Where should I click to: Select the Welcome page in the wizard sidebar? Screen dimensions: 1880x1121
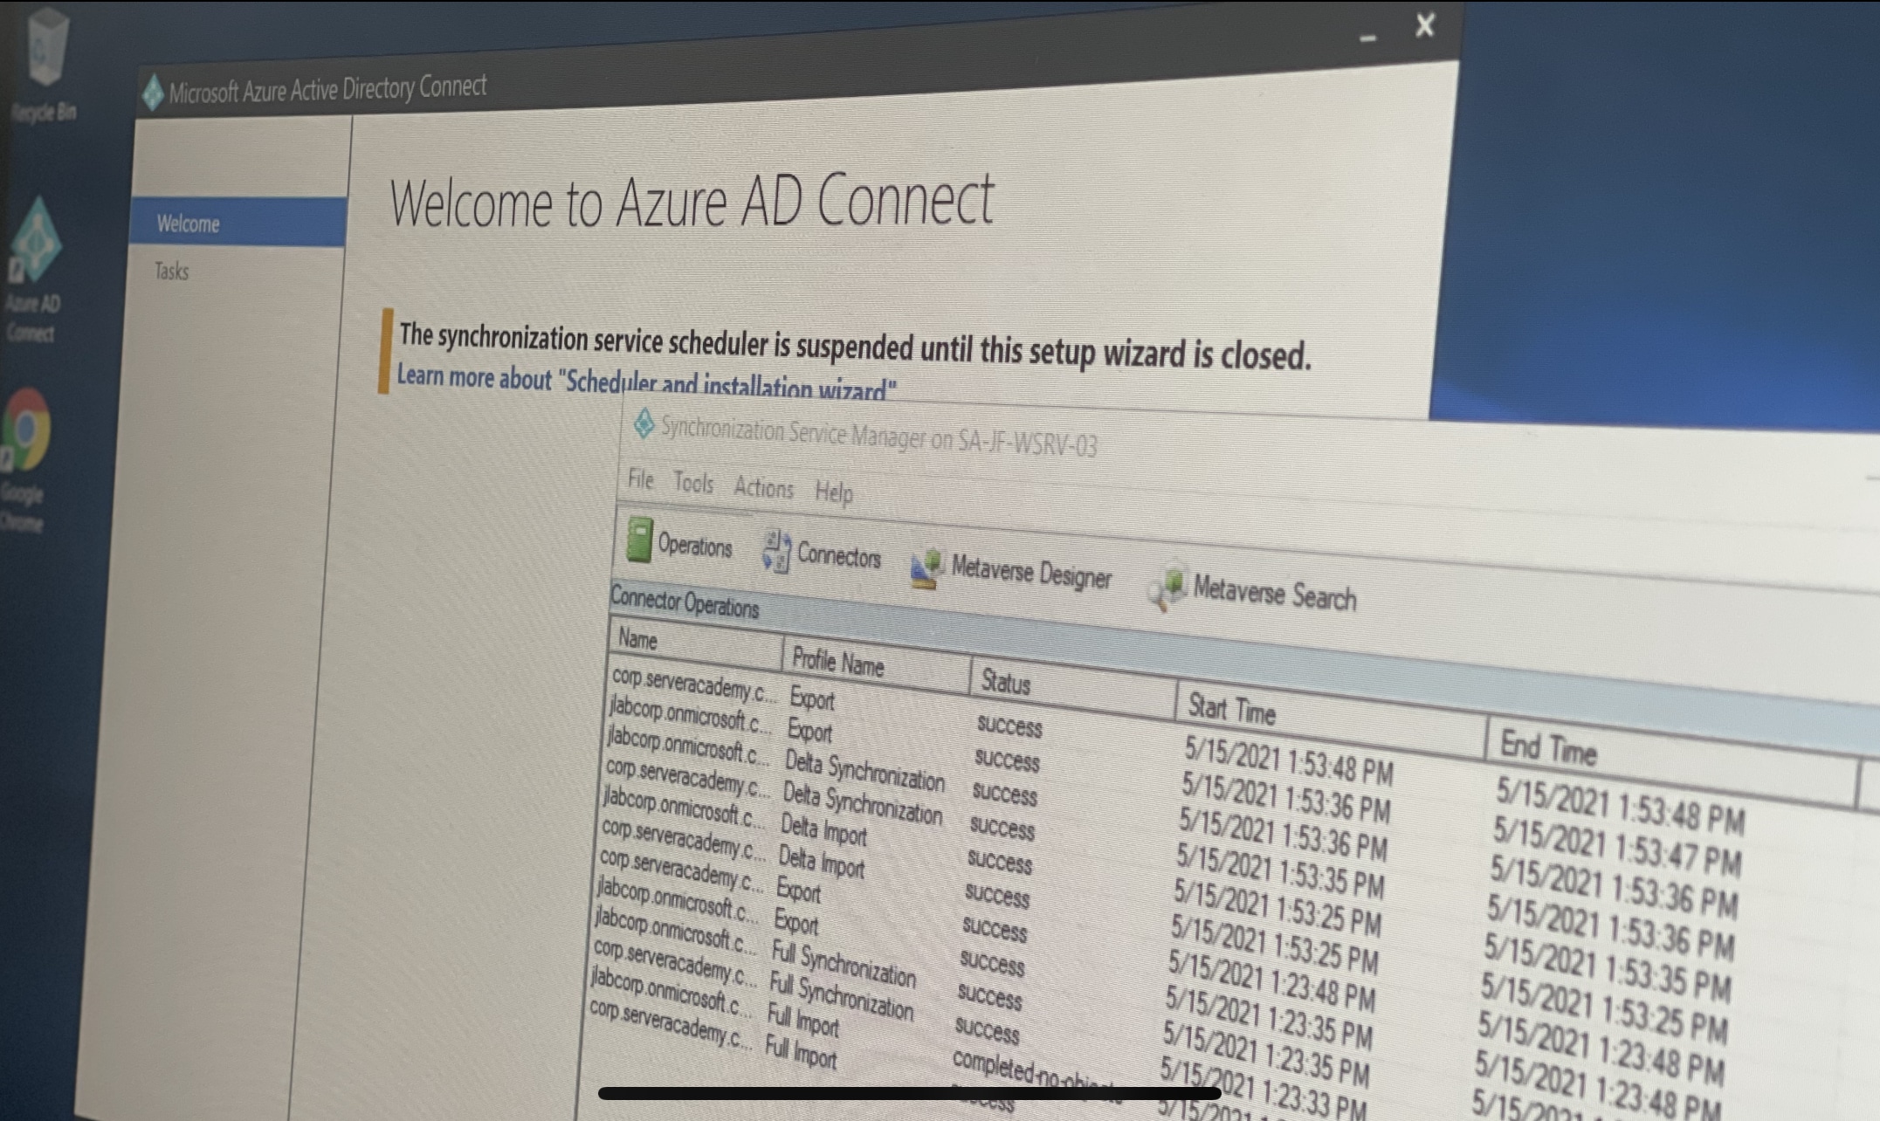coord(187,224)
